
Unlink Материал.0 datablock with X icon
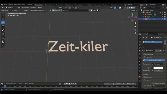coord(161,51)
